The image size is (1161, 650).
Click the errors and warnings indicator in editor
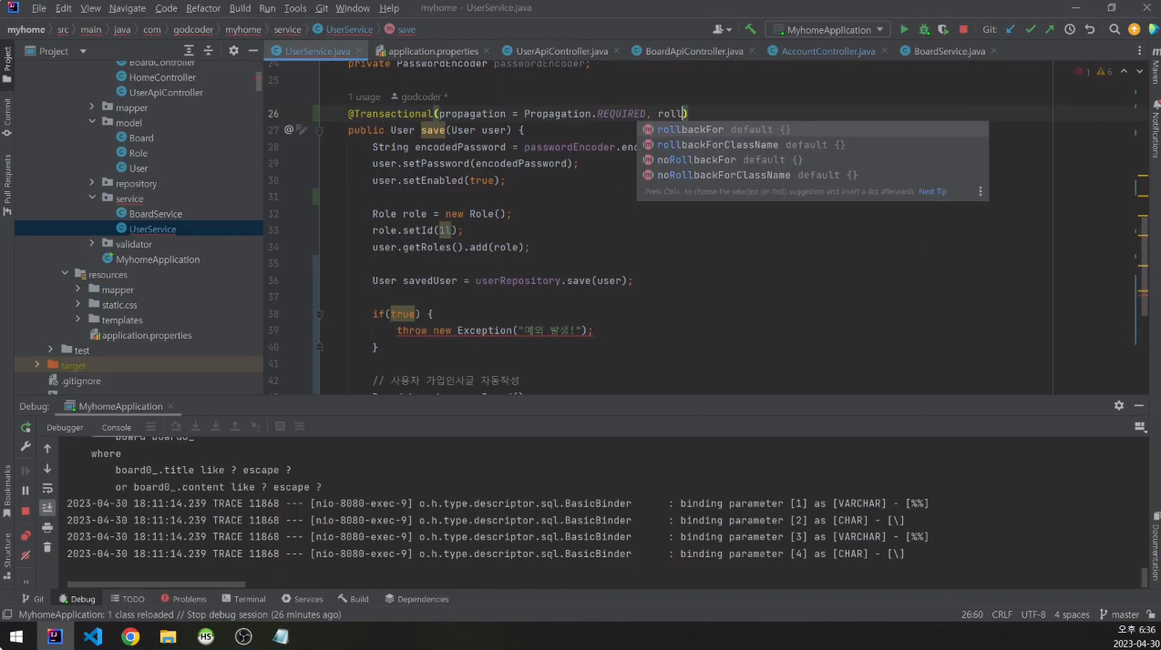[1094, 71]
